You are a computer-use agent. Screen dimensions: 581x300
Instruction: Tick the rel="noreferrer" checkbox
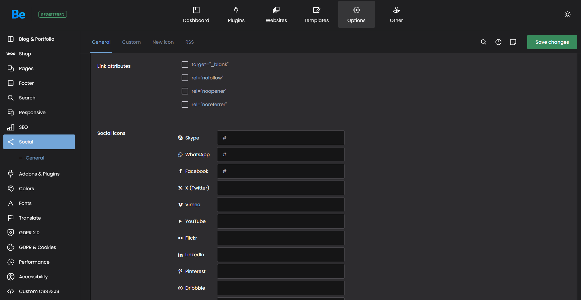pyautogui.click(x=185, y=104)
